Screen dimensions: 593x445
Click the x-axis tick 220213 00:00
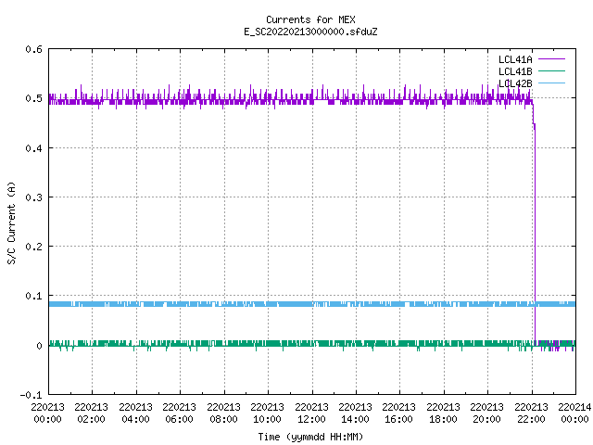point(47,413)
